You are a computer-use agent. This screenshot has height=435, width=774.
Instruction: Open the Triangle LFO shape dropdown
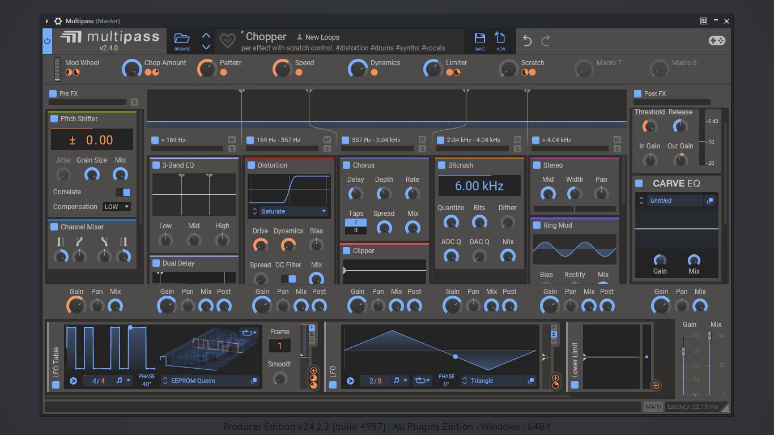(x=494, y=381)
